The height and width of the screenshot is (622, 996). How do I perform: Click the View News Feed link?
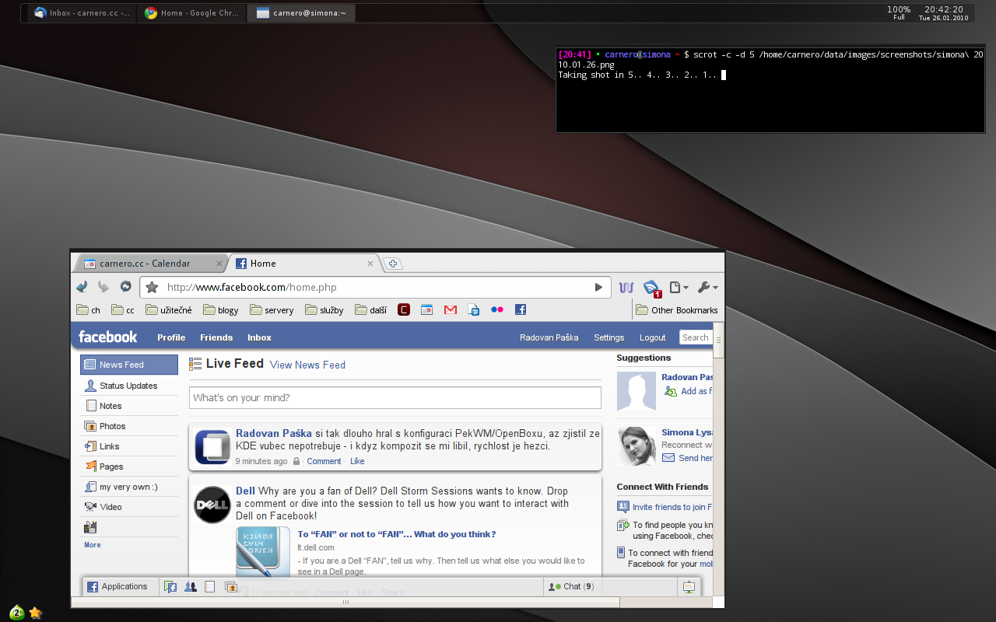(307, 365)
